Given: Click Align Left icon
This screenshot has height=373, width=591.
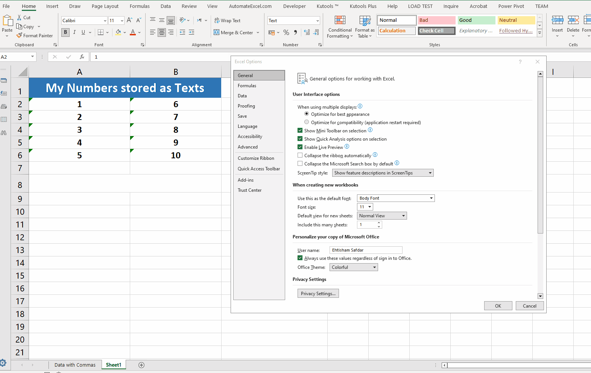Looking at the screenshot, I should [152, 32].
